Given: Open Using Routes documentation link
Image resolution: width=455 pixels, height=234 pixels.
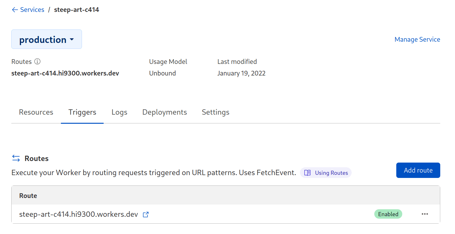Looking at the screenshot, I should 326,173.
